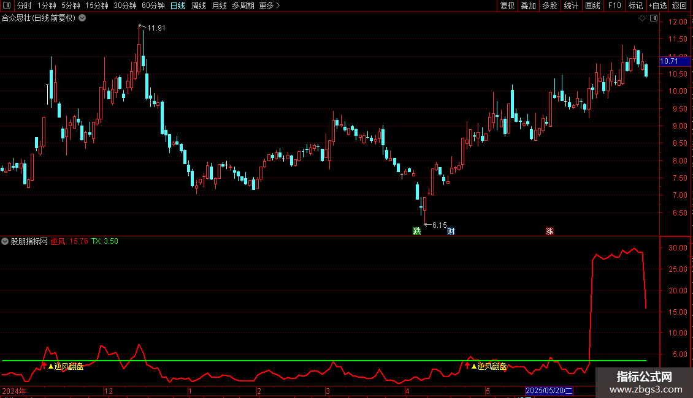Screen dimensions: 693x398
Task: Click the TX: 3.50 indicator value
Action: [105, 241]
